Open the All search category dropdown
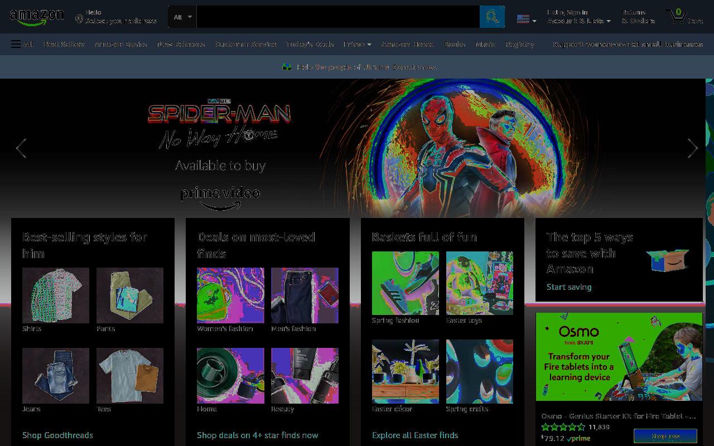The image size is (714, 446). [x=182, y=17]
